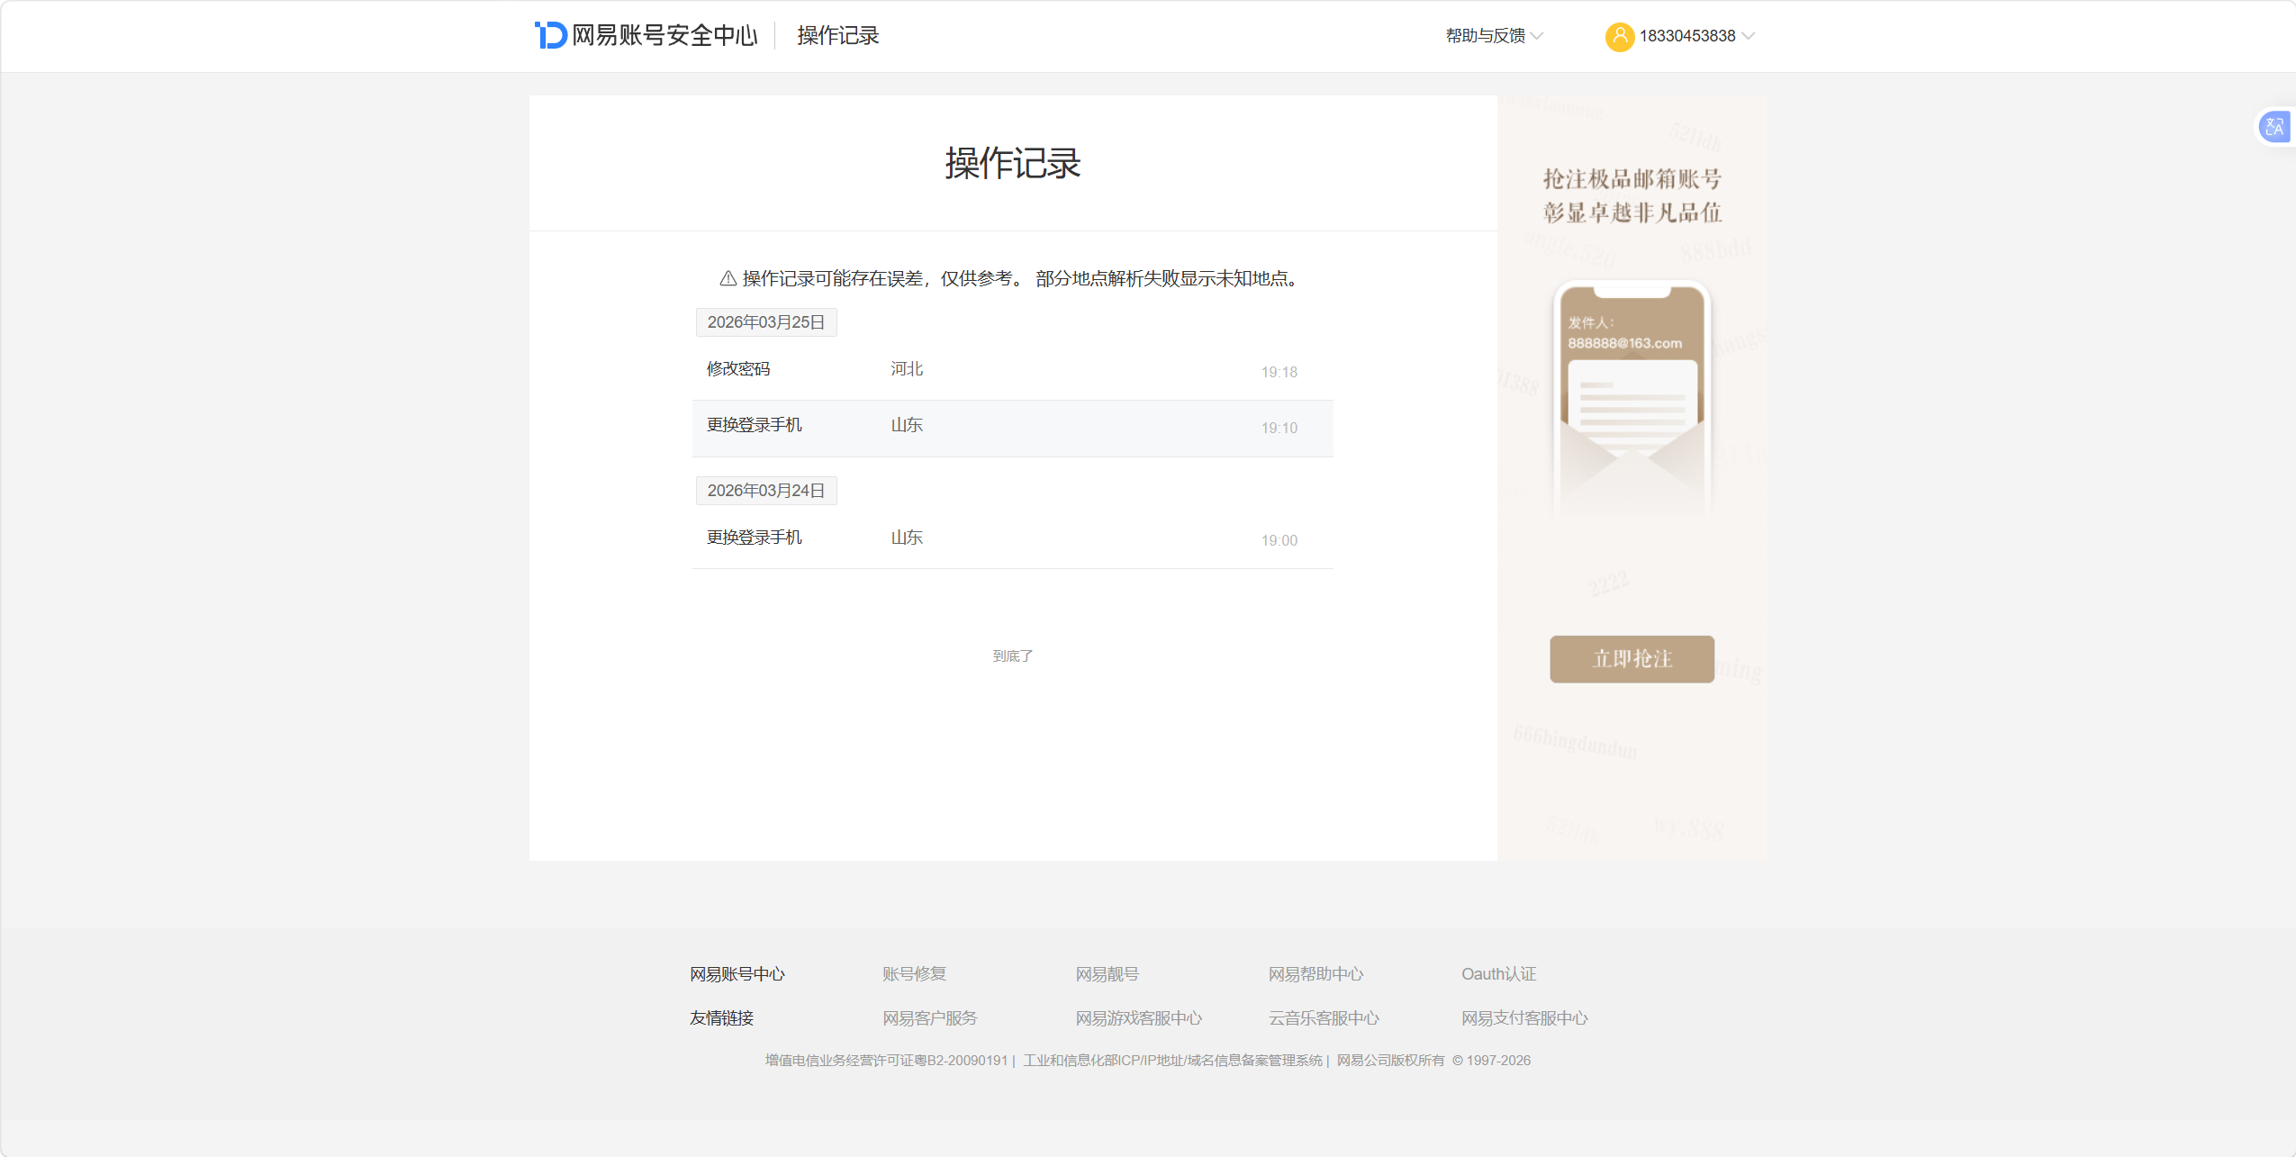Click the 19:10 time entry
The width and height of the screenshot is (2296, 1157).
[x=1279, y=428]
